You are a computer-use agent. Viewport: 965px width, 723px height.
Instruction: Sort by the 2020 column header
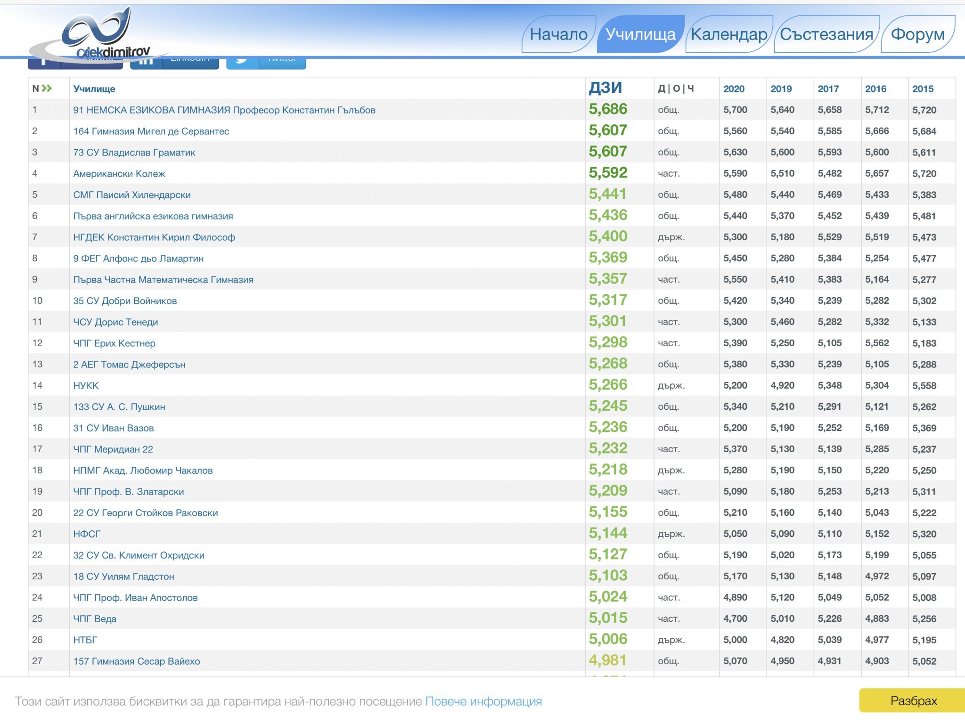coord(734,89)
